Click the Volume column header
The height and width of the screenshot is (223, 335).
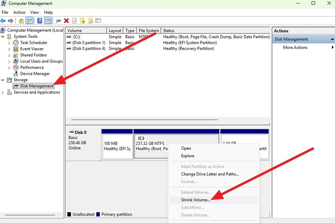tap(86, 31)
